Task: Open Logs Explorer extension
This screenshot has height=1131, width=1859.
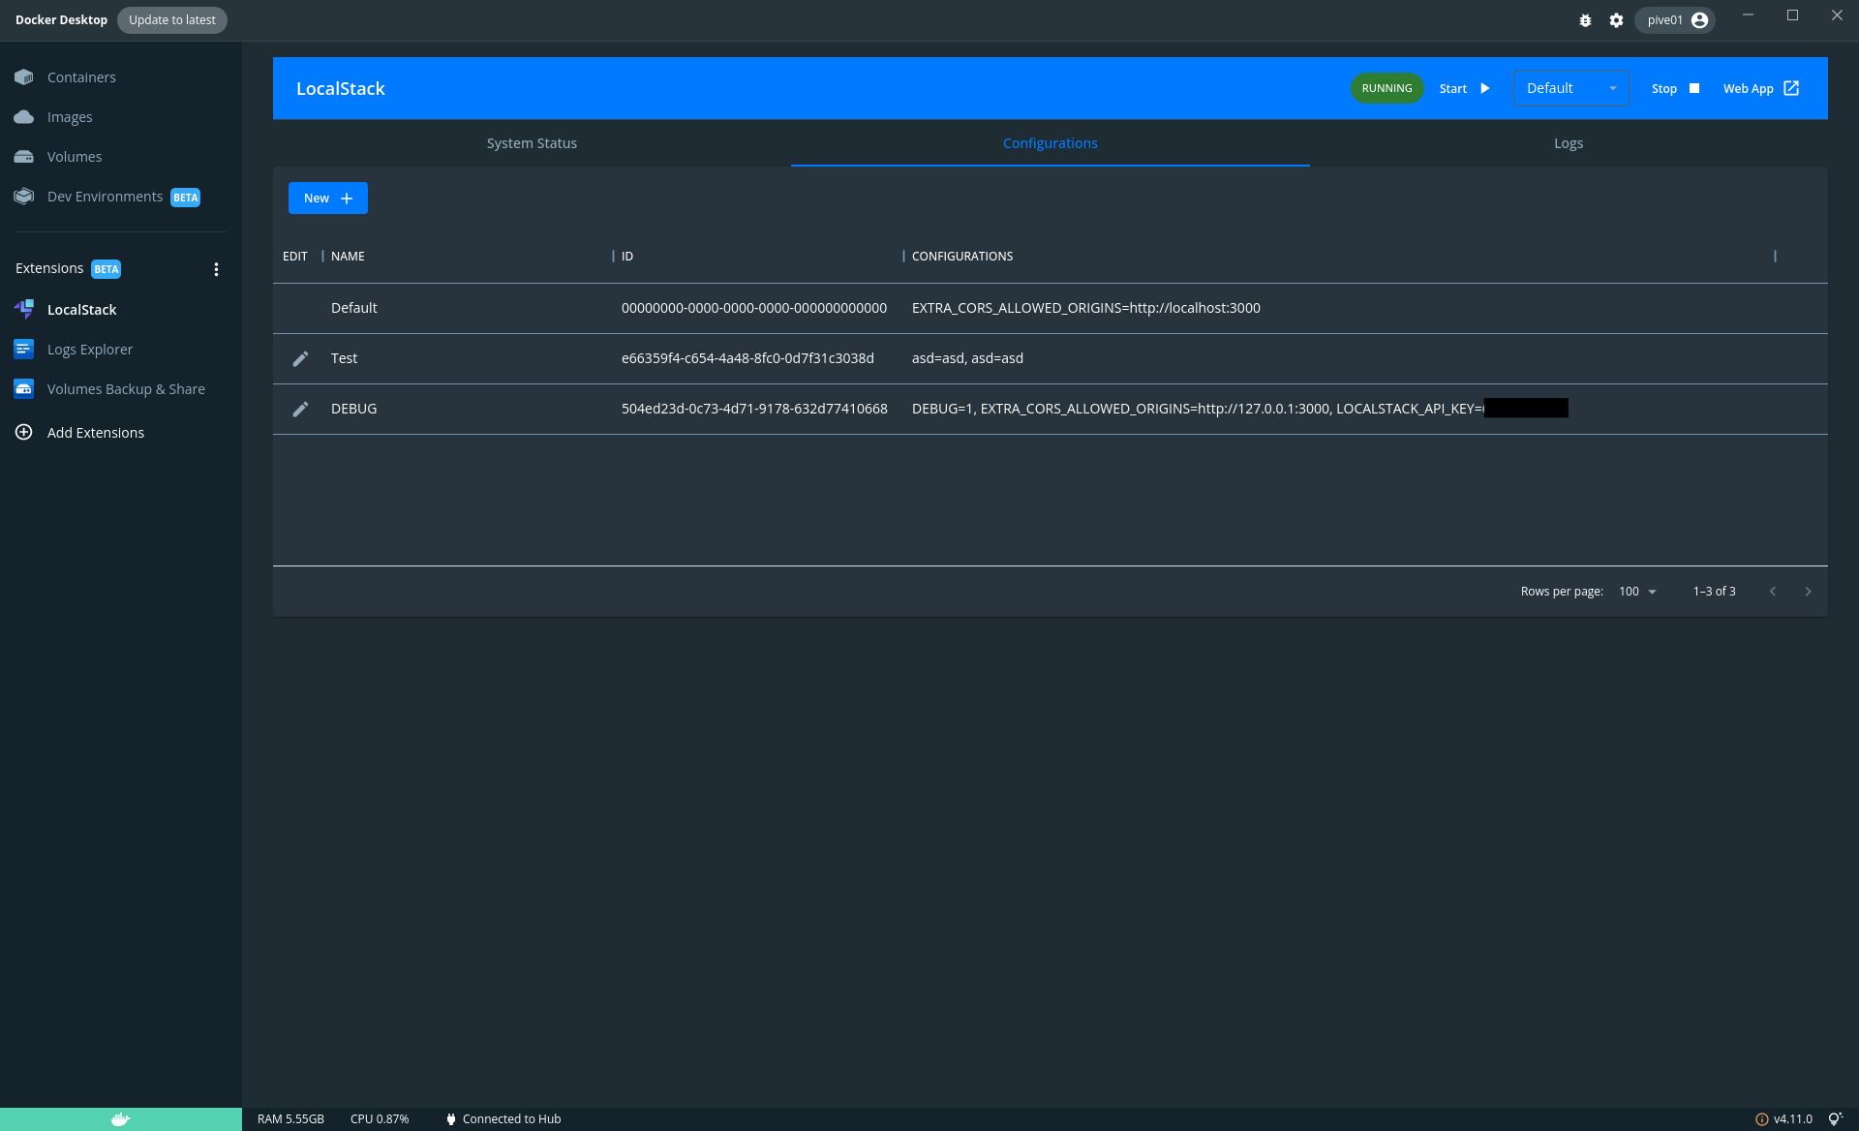Action: point(89,350)
